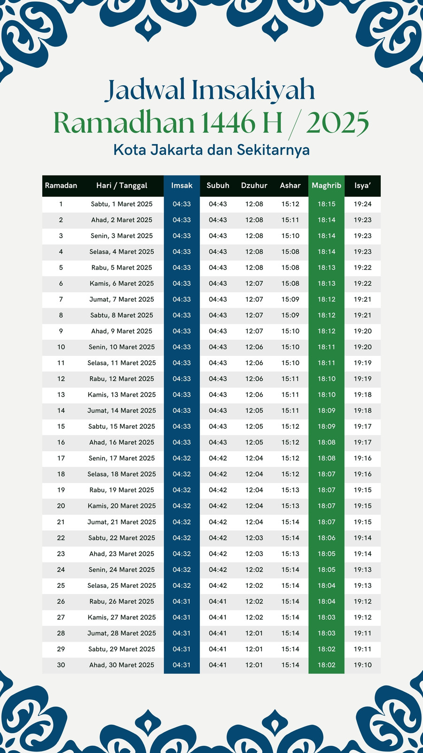Click Maghrib time 18:15 in first row

(x=327, y=204)
